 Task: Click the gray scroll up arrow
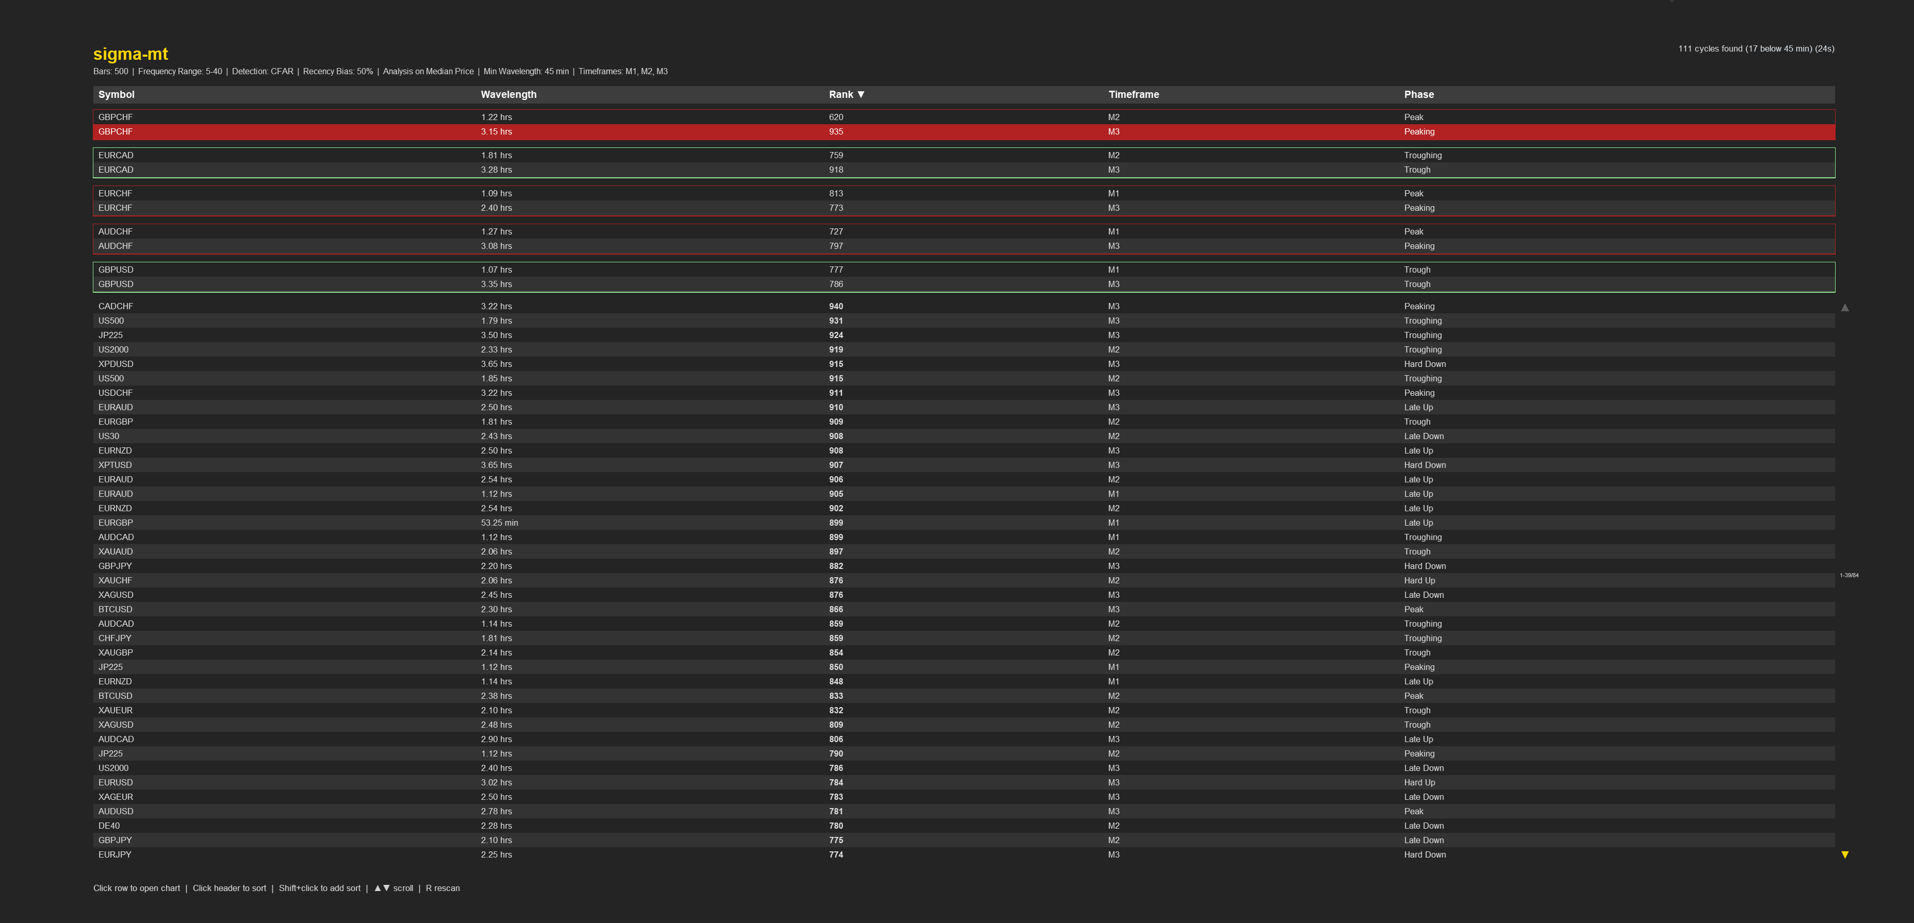(1844, 308)
